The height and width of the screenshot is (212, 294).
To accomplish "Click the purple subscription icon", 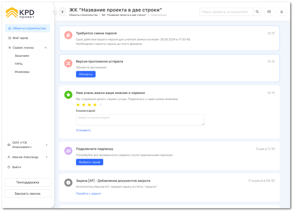I will 68,151.
